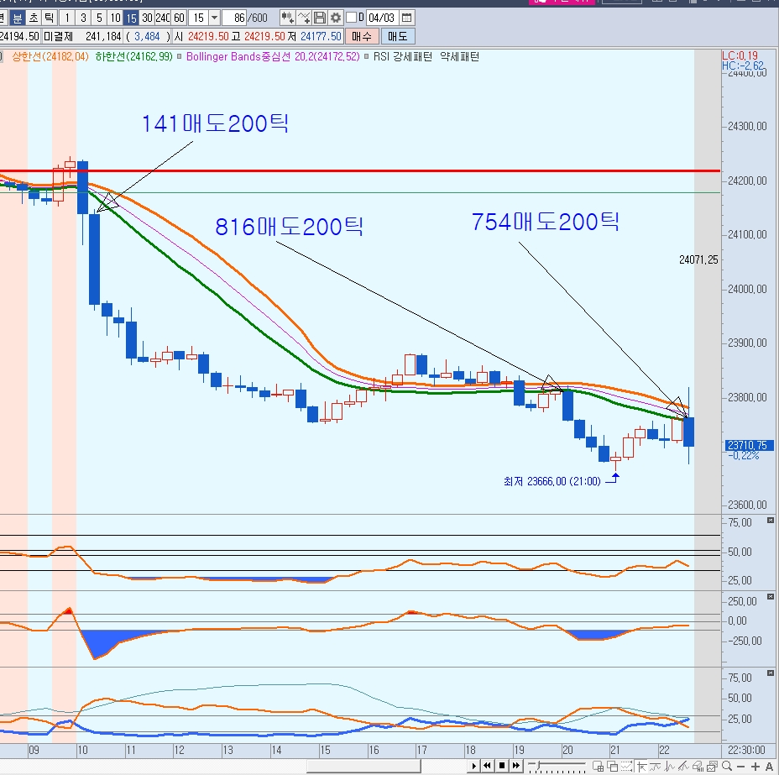Screen dimensions: 779x775
Task: Click the text size A icon
Action: click(x=769, y=767)
